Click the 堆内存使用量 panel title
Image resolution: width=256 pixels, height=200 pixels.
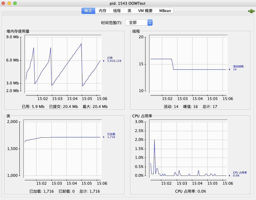coord(18,31)
